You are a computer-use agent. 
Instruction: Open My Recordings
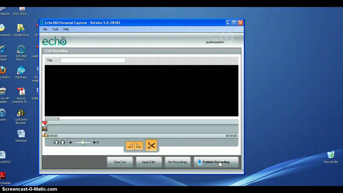point(178,162)
